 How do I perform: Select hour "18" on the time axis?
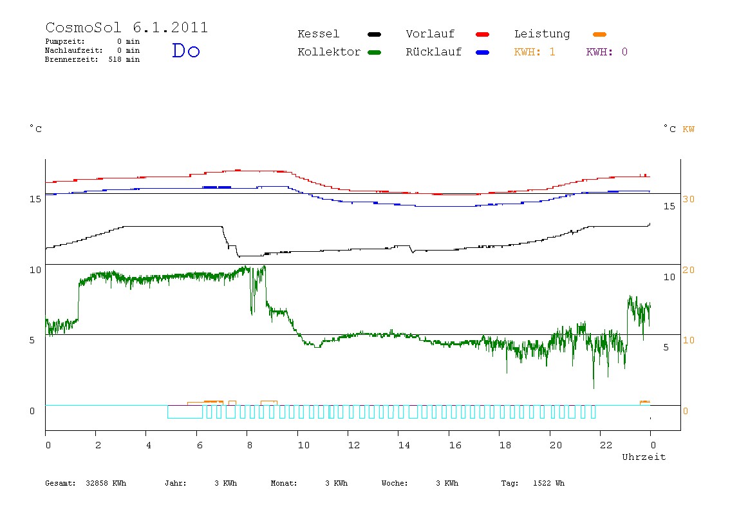click(505, 445)
